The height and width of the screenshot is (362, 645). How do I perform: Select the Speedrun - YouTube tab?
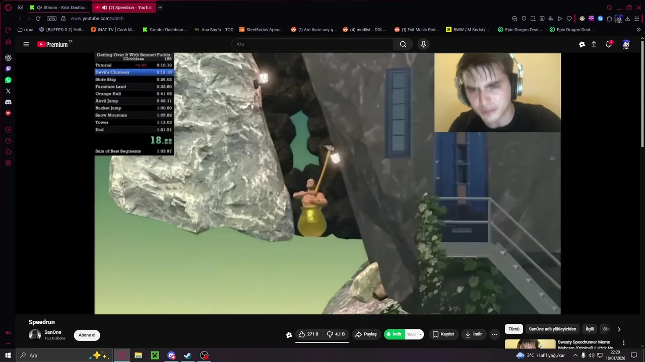pyautogui.click(x=125, y=8)
